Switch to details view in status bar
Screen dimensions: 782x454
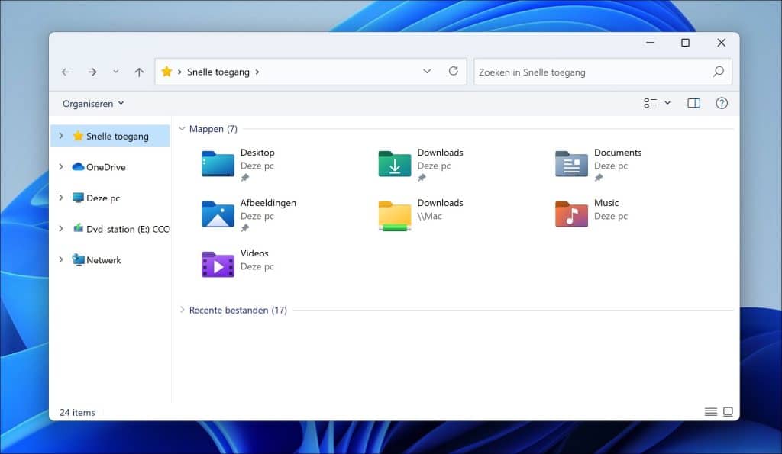point(710,411)
